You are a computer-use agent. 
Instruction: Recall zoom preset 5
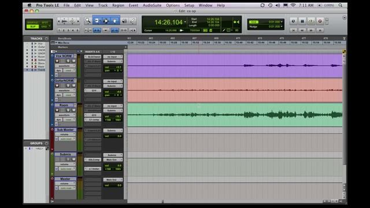pyautogui.click(x=77, y=30)
